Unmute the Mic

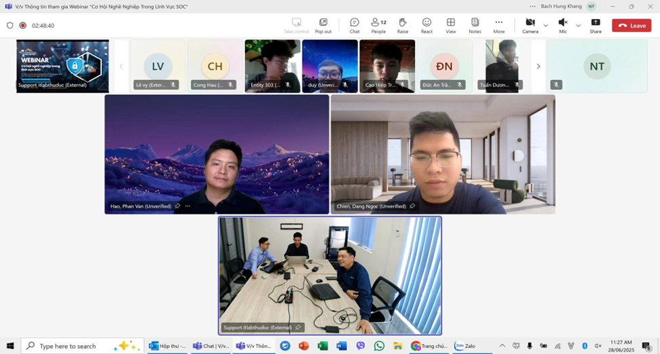pos(563,25)
